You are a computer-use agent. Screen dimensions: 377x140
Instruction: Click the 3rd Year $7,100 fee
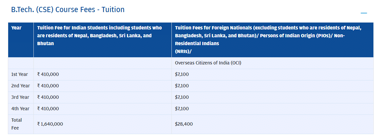[x=182, y=97]
